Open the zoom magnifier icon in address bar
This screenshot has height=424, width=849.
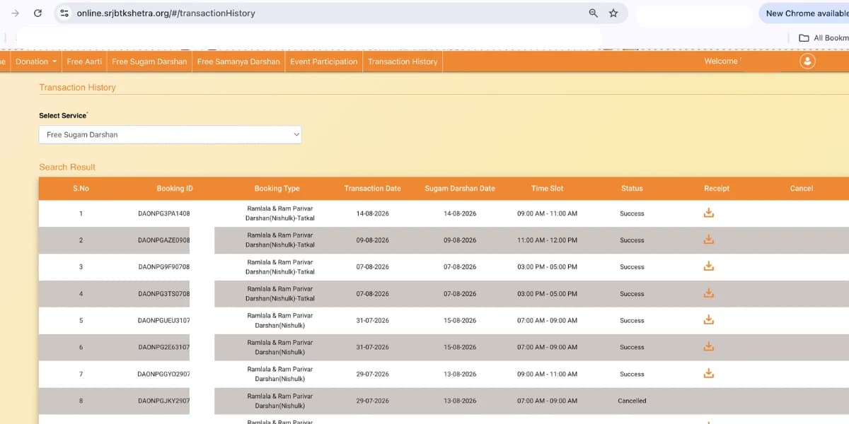coord(594,13)
